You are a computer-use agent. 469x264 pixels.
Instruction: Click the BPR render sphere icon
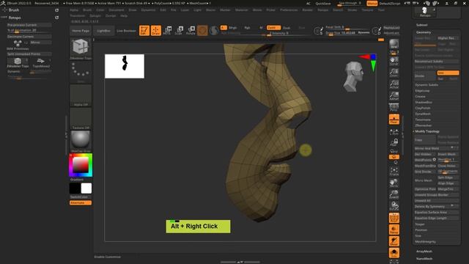394,44
